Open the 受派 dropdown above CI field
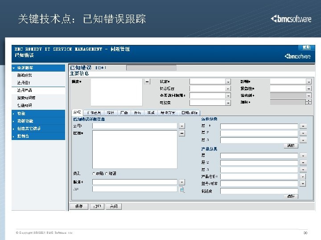Viewport: 321px width, 240px height. 182,182
